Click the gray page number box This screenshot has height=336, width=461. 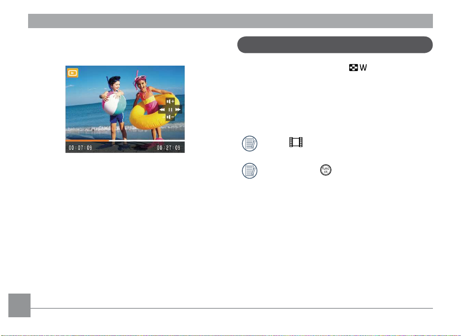tap(19, 305)
